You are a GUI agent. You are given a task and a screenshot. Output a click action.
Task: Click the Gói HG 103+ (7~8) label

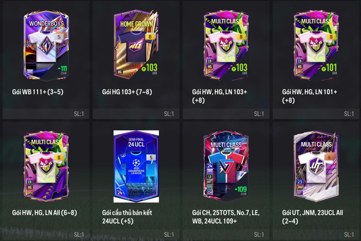[x=127, y=92]
